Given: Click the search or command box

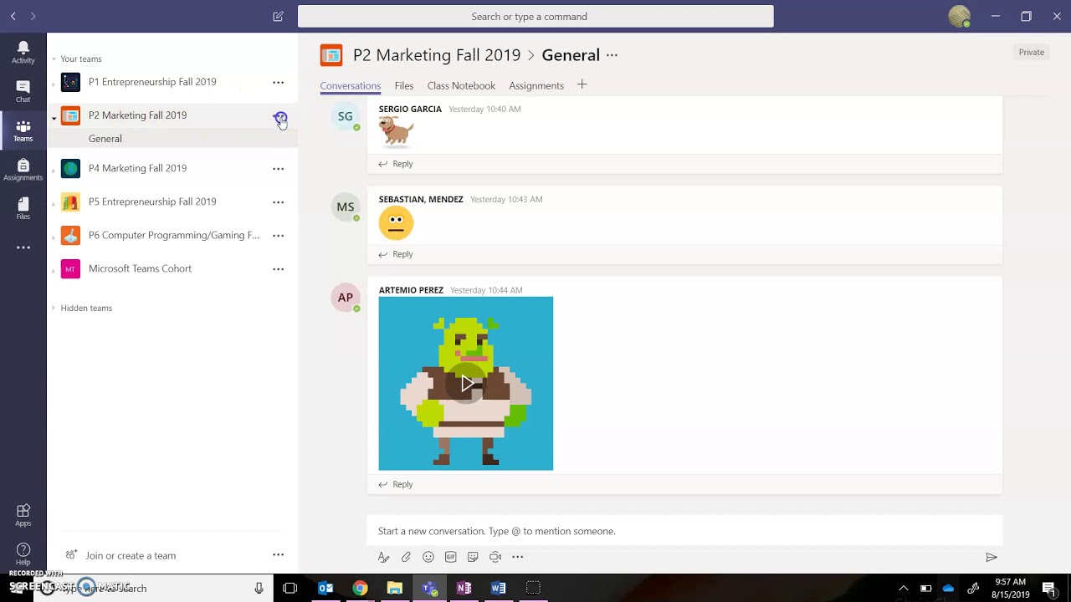Looking at the screenshot, I should [535, 16].
